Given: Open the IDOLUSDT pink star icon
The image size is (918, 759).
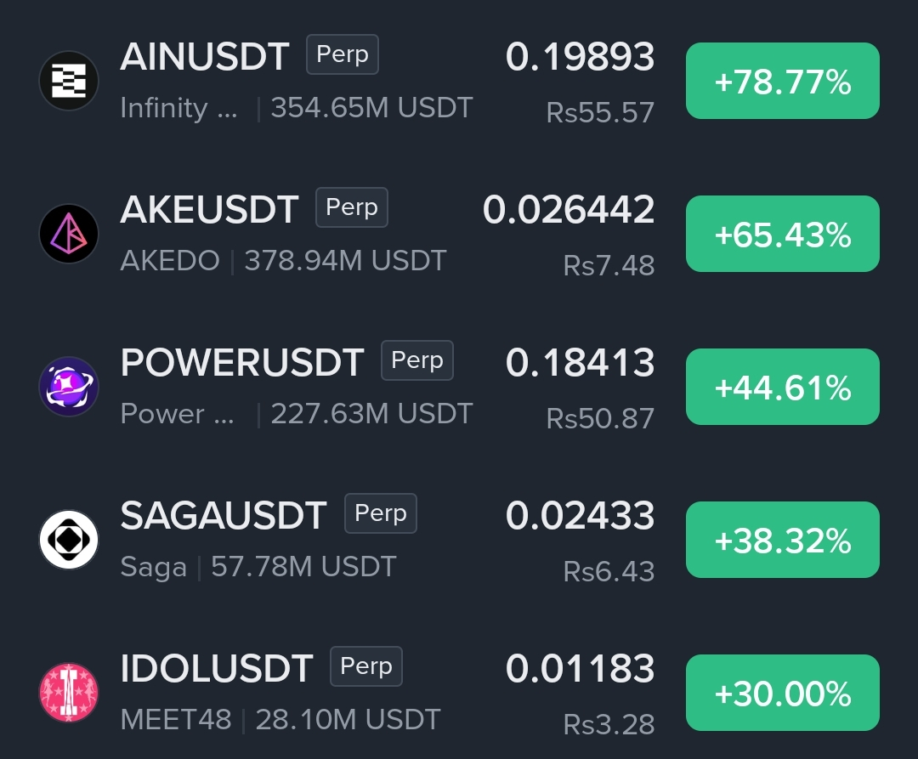Looking at the screenshot, I should tap(69, 693).
